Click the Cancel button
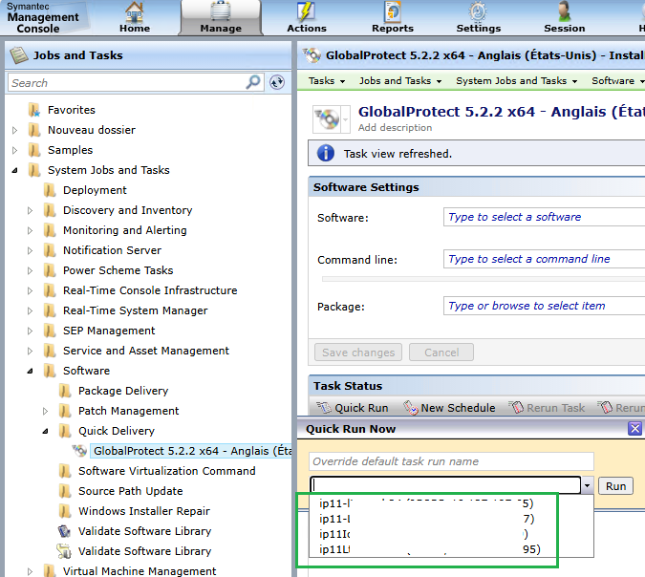The width and height of the screenshot is (645, 577). [x=441, y=353]
